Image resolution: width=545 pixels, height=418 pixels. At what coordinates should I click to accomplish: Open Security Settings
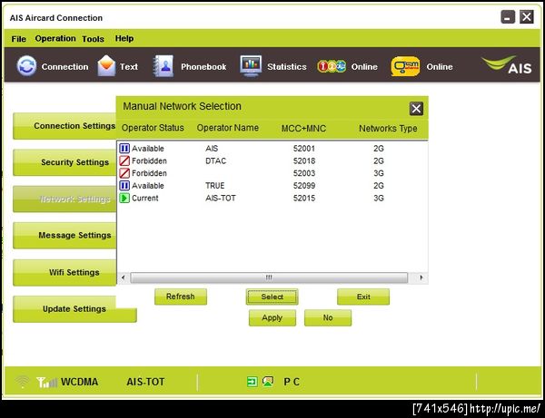64,162
